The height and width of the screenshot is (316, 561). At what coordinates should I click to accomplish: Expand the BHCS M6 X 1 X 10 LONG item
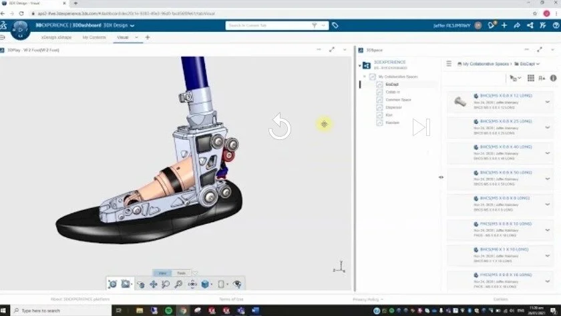click(548, 255)
